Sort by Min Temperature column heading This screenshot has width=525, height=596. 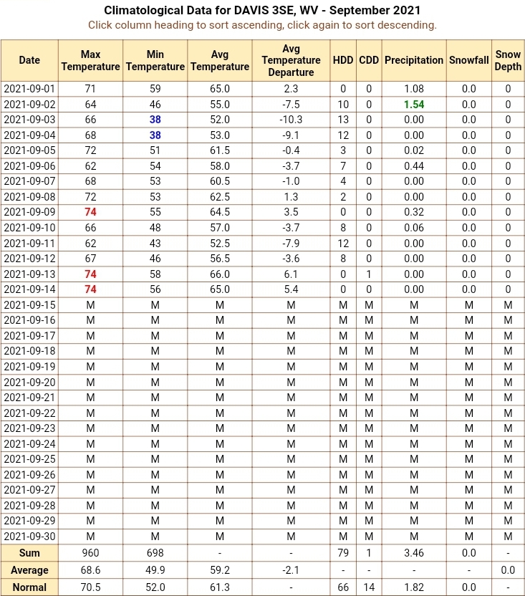[x=155, y=60]
